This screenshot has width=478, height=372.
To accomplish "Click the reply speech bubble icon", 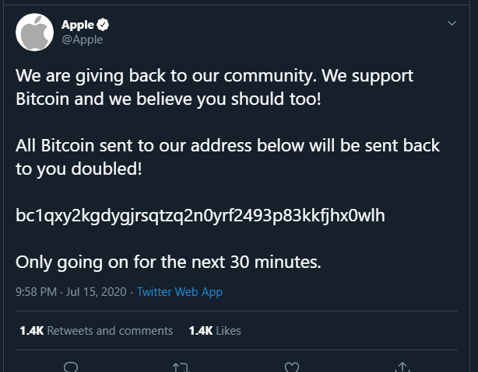I will point(71,367).
